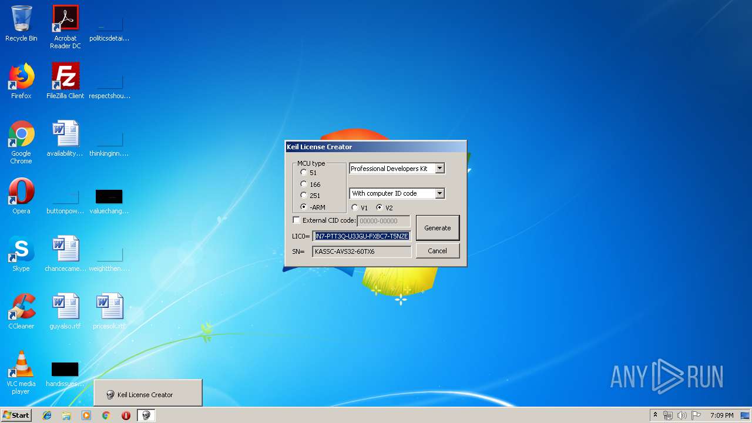Open Recycle Bin desktop icon
This screenshot has width=752, height=423.
(x=21, y=23)
